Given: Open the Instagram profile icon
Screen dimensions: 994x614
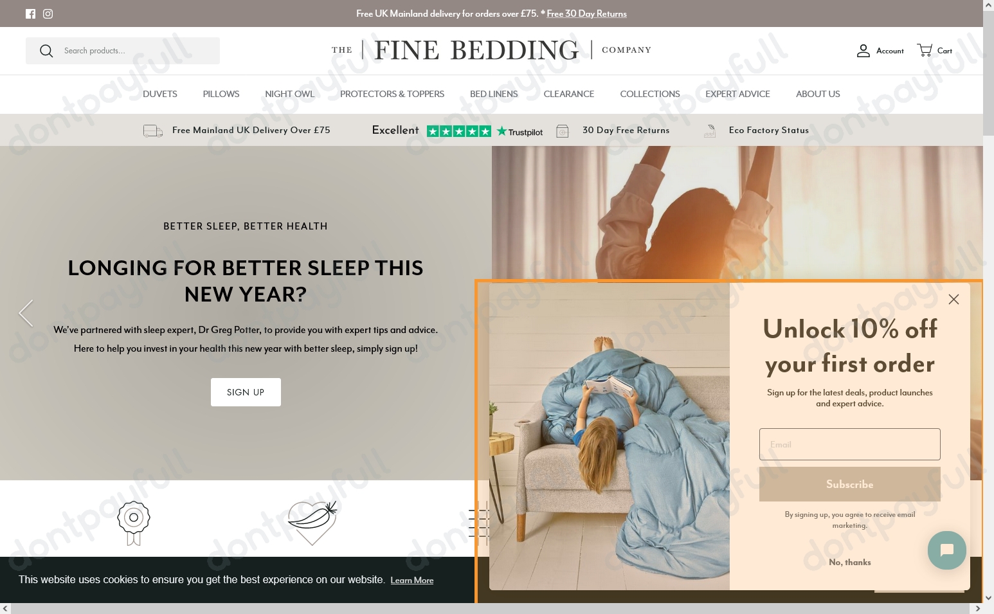Looking at the screenshot, I should coord(48,14).
